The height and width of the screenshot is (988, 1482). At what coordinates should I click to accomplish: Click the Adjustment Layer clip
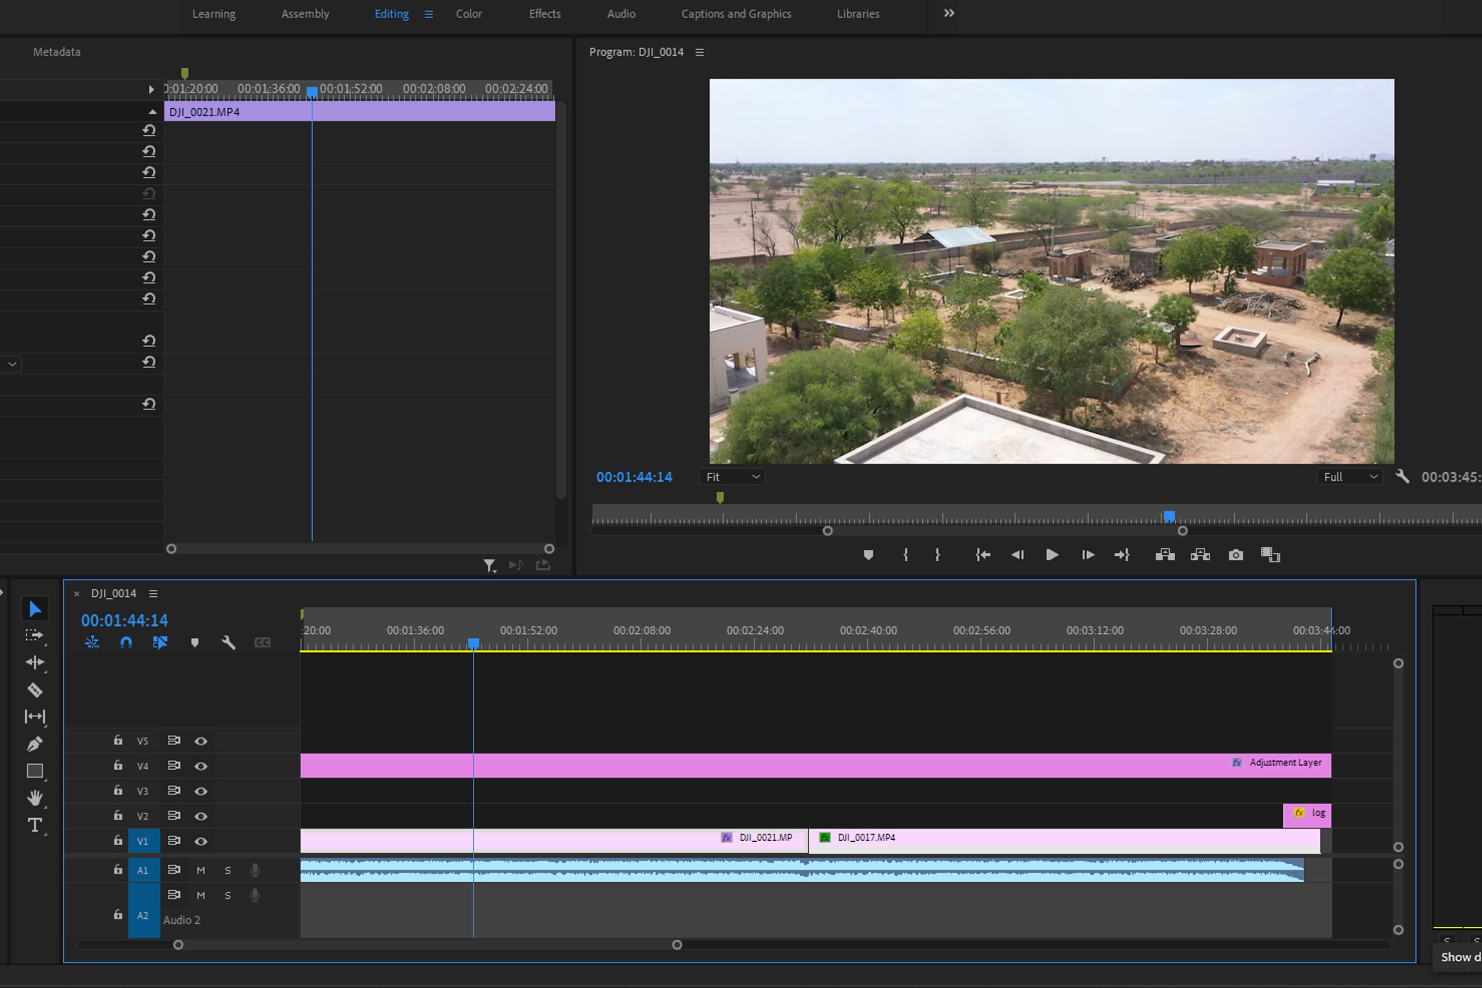tap(819, 765)
